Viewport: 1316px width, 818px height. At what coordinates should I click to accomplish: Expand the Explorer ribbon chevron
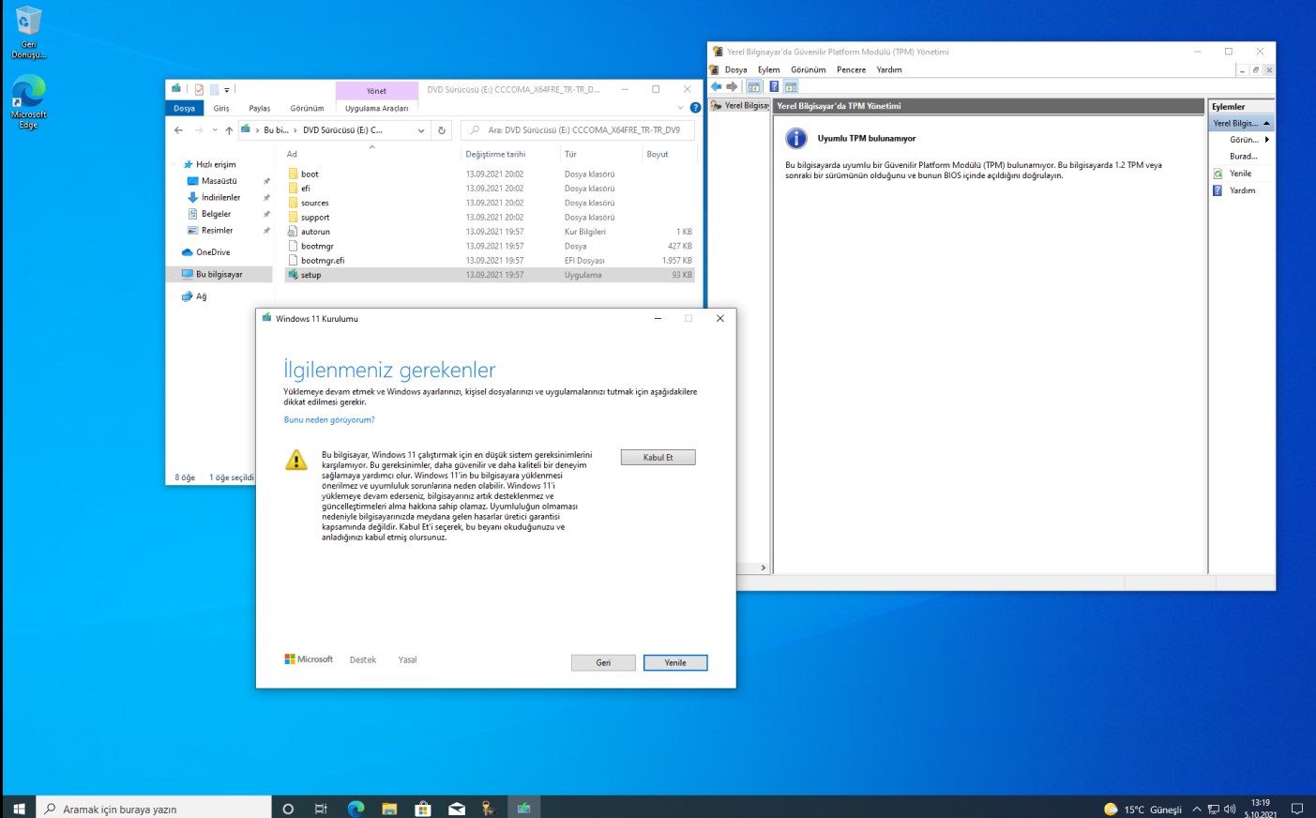680,108
